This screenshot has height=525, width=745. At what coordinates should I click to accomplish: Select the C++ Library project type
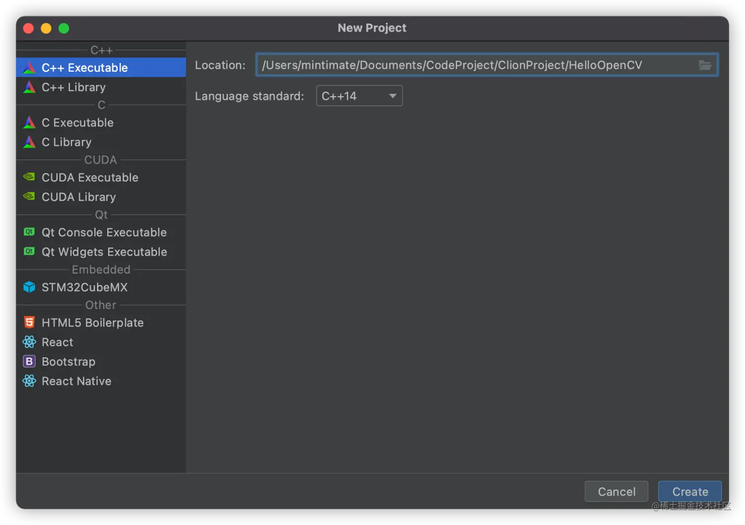(x=74, y=87)
